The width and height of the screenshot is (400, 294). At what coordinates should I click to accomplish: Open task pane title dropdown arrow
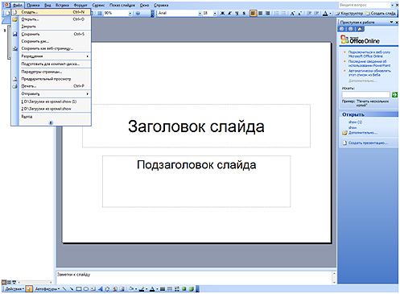tap(391, 22)
